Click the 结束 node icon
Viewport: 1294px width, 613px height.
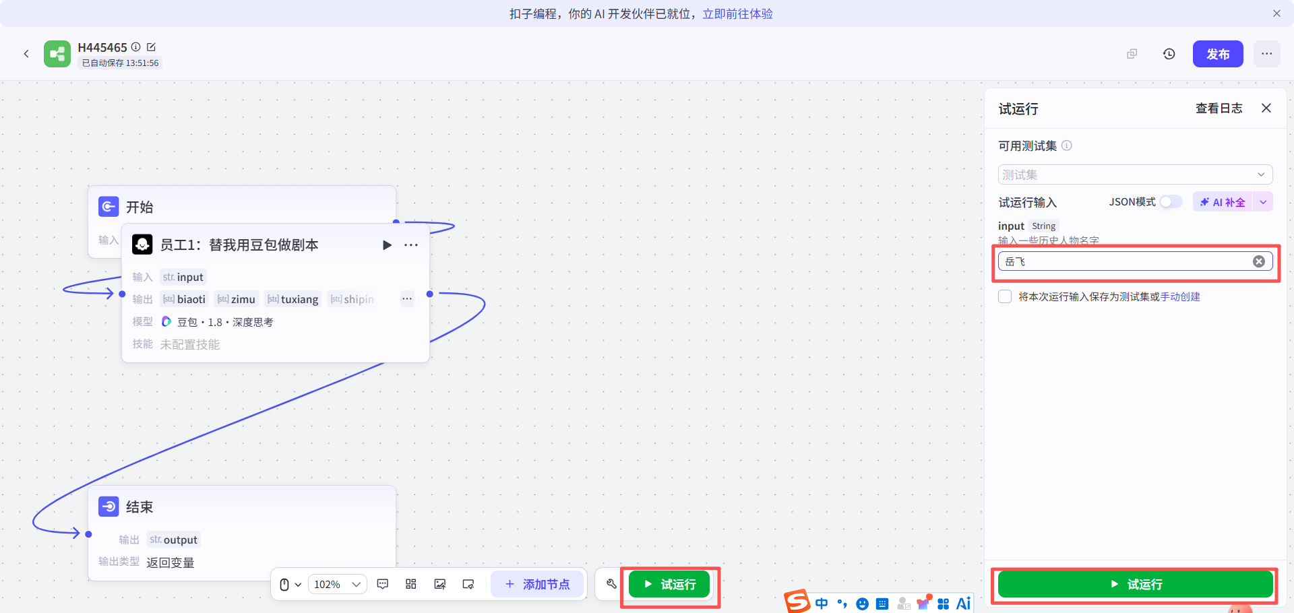click(x=109, y=507)
